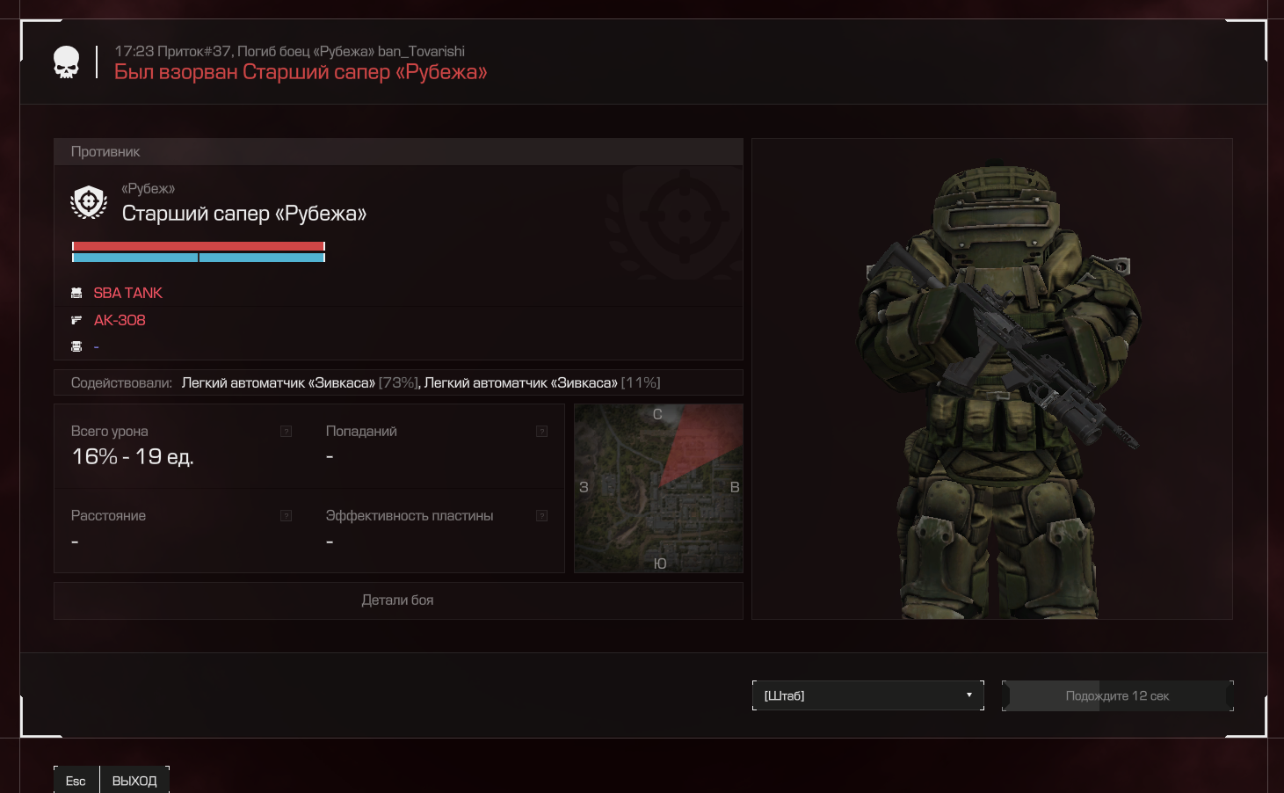Open help tooltip for Расстояние
The image size is (1284, 793).
pyautogui.click(x=286, y=515)
